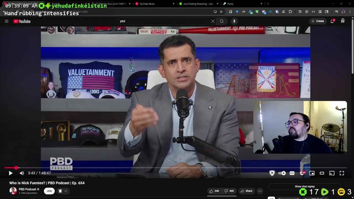The height and width of the screenshot is (199, 354).
Task: Click the webcam overlay of streamer
Action: (x=300, y=127)
